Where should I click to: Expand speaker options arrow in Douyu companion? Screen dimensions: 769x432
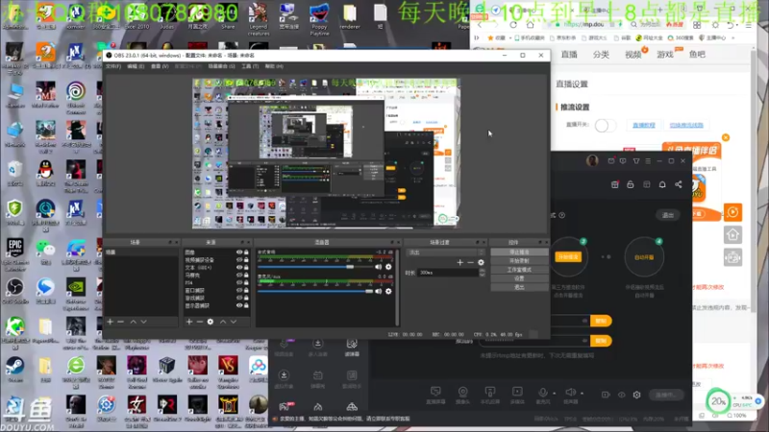(583, 394)
